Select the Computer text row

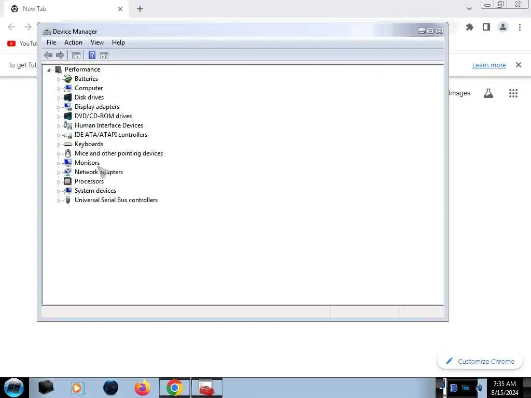point(89,88)
